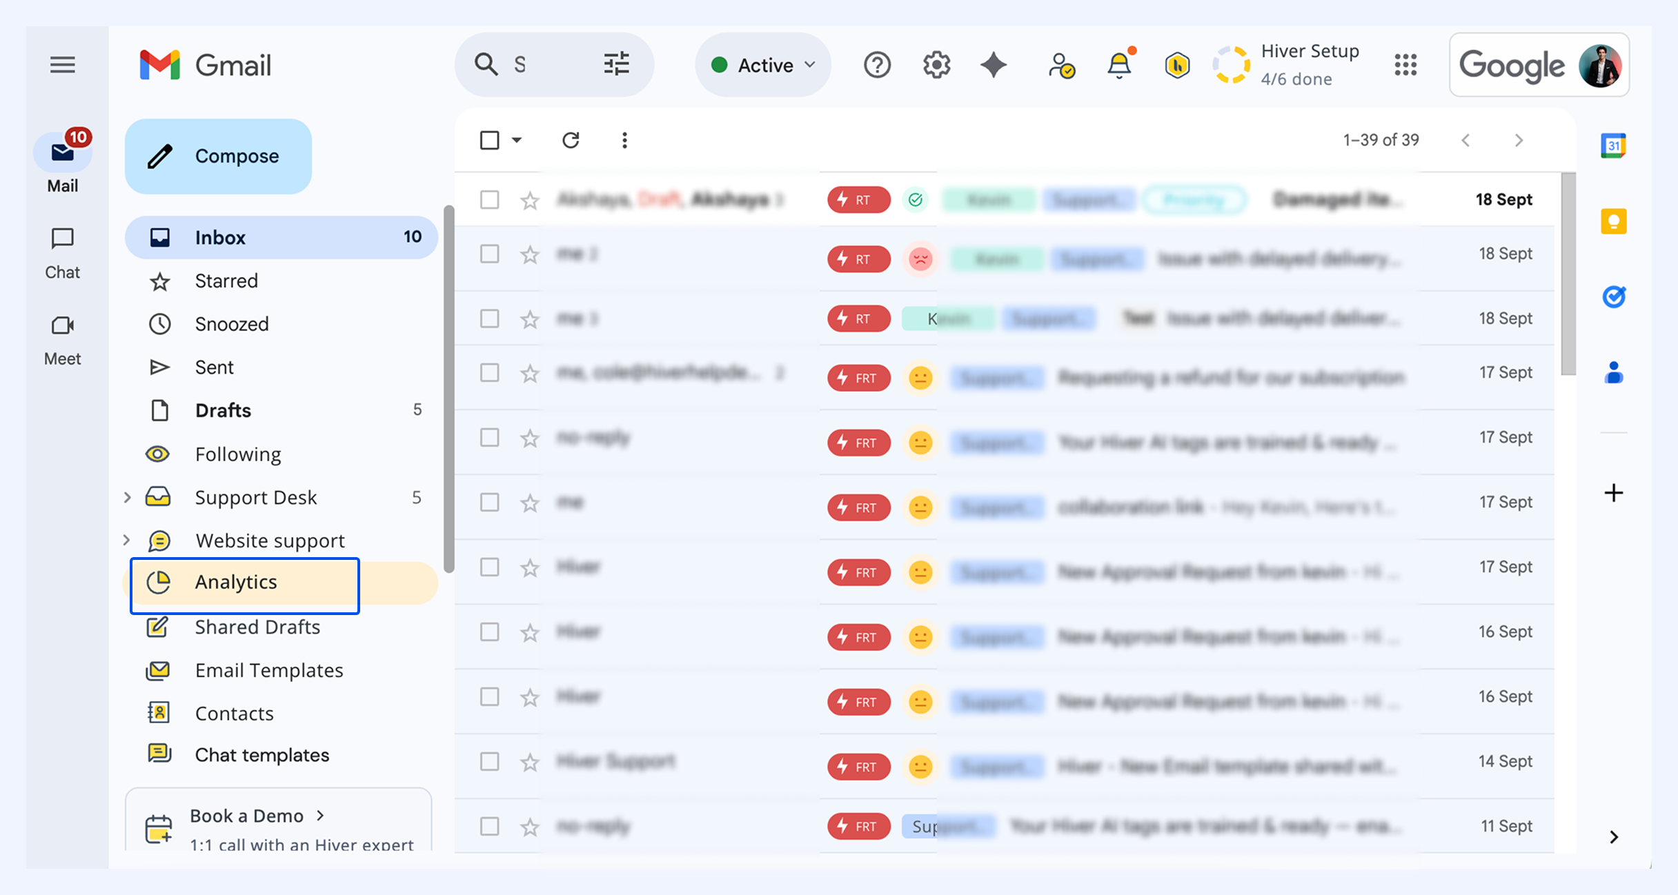Switch to Meet in the left rail
The width and height of the screenshot is (1678, 895).
[x=63, y=341]
